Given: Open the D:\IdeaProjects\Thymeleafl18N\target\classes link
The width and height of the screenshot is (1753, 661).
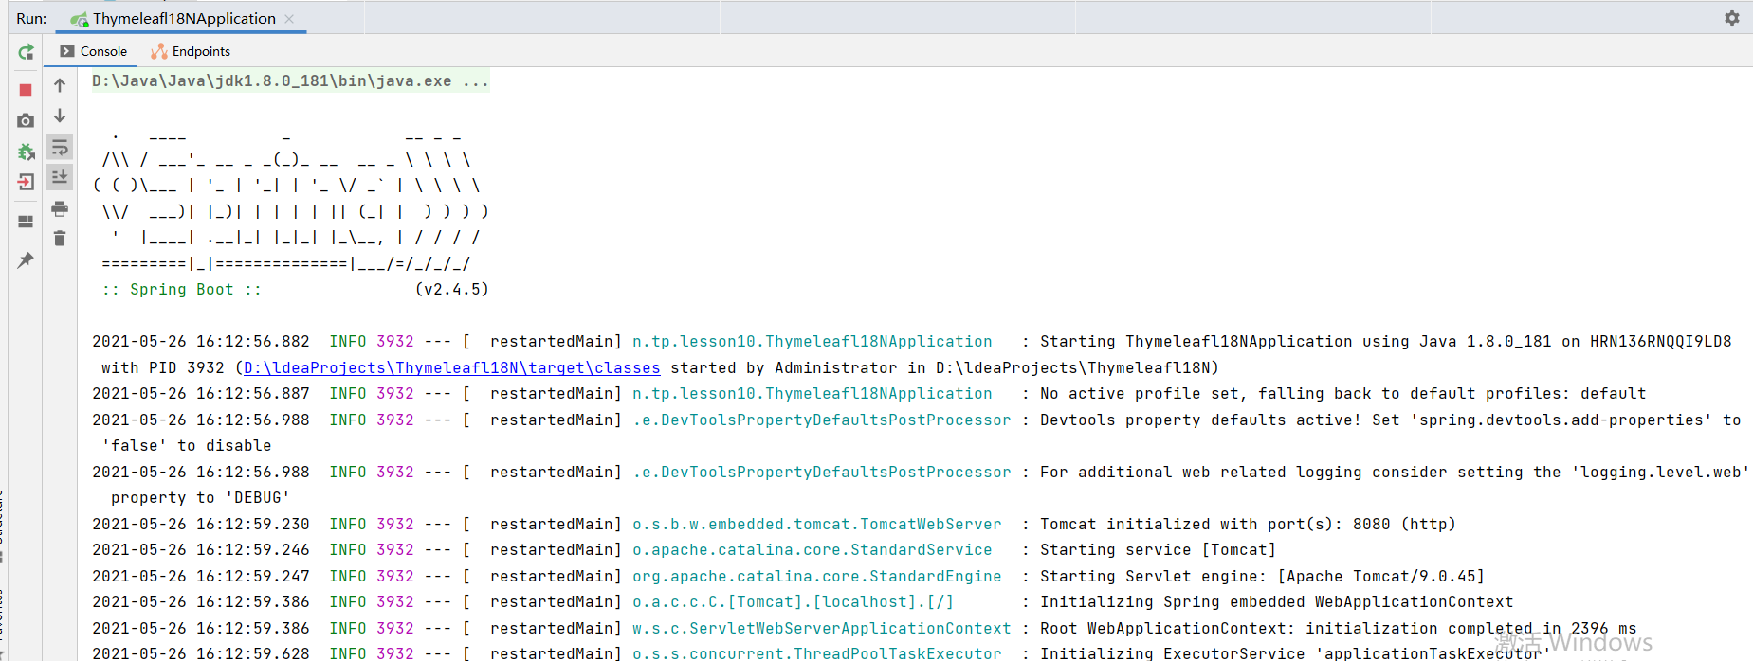Looking at the screenshot, I should (x=451, y=367).
